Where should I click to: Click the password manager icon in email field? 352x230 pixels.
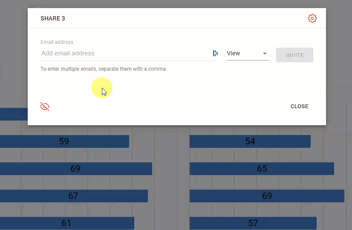215,53
